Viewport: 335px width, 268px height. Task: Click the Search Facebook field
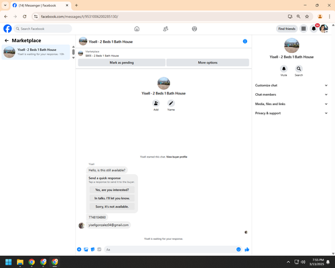click(x=43, y=29)
